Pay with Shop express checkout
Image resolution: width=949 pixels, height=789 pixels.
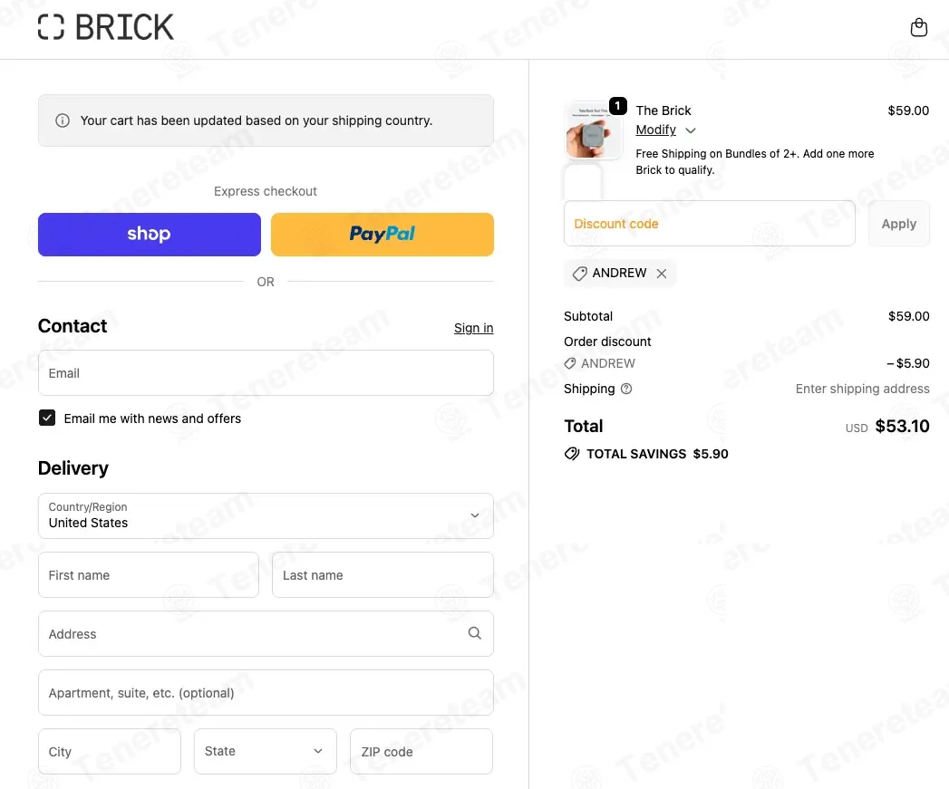149,235
